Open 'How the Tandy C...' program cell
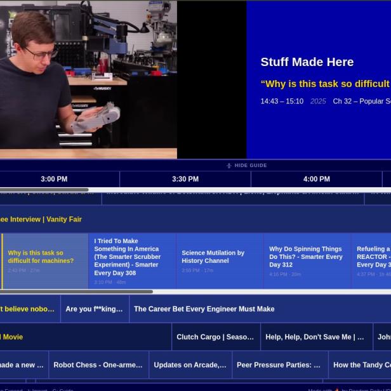 360,365
